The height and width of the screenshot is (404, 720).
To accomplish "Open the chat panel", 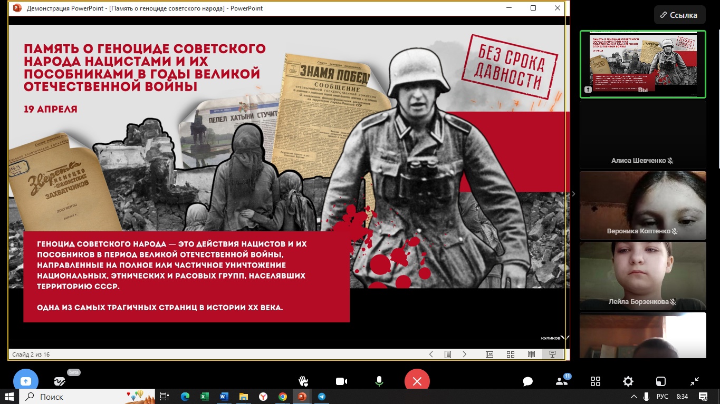I will coord(527,382).
